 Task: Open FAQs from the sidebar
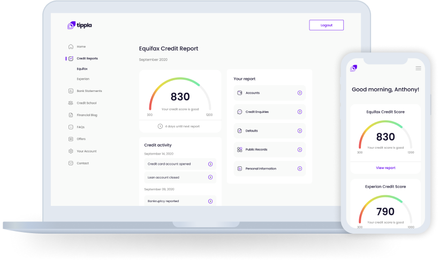coord(81,127)
